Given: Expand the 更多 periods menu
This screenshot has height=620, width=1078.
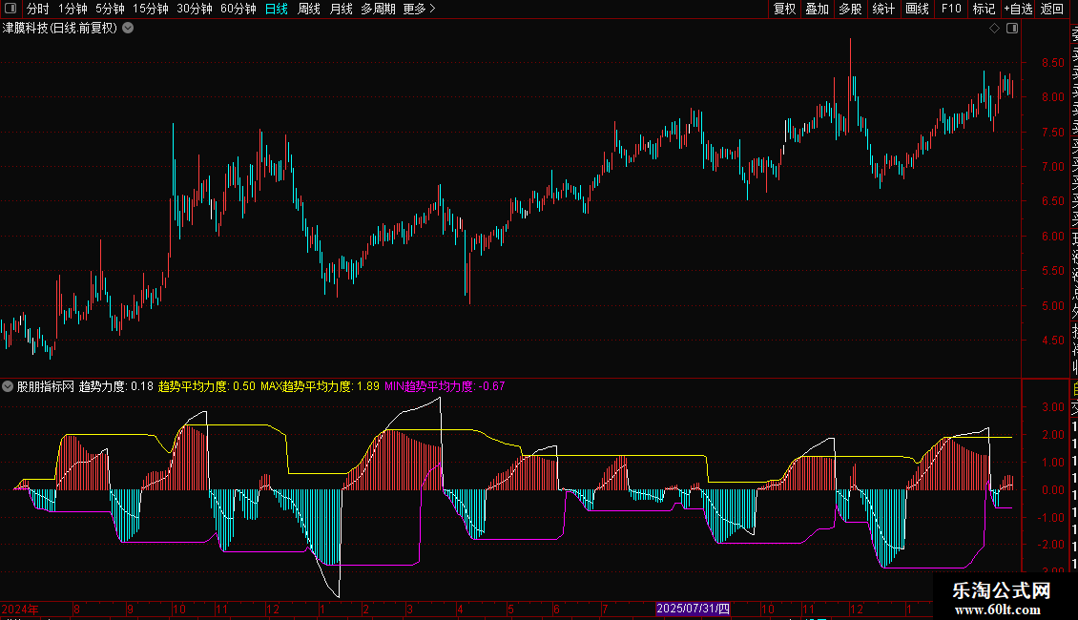Looking at the screenshot, I should click(419, 9).
